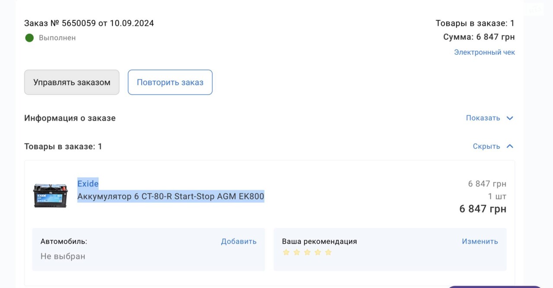
Task: Rate one star in Ваша рекомендация
Action: pyautogui.click(x=286, y=252)
